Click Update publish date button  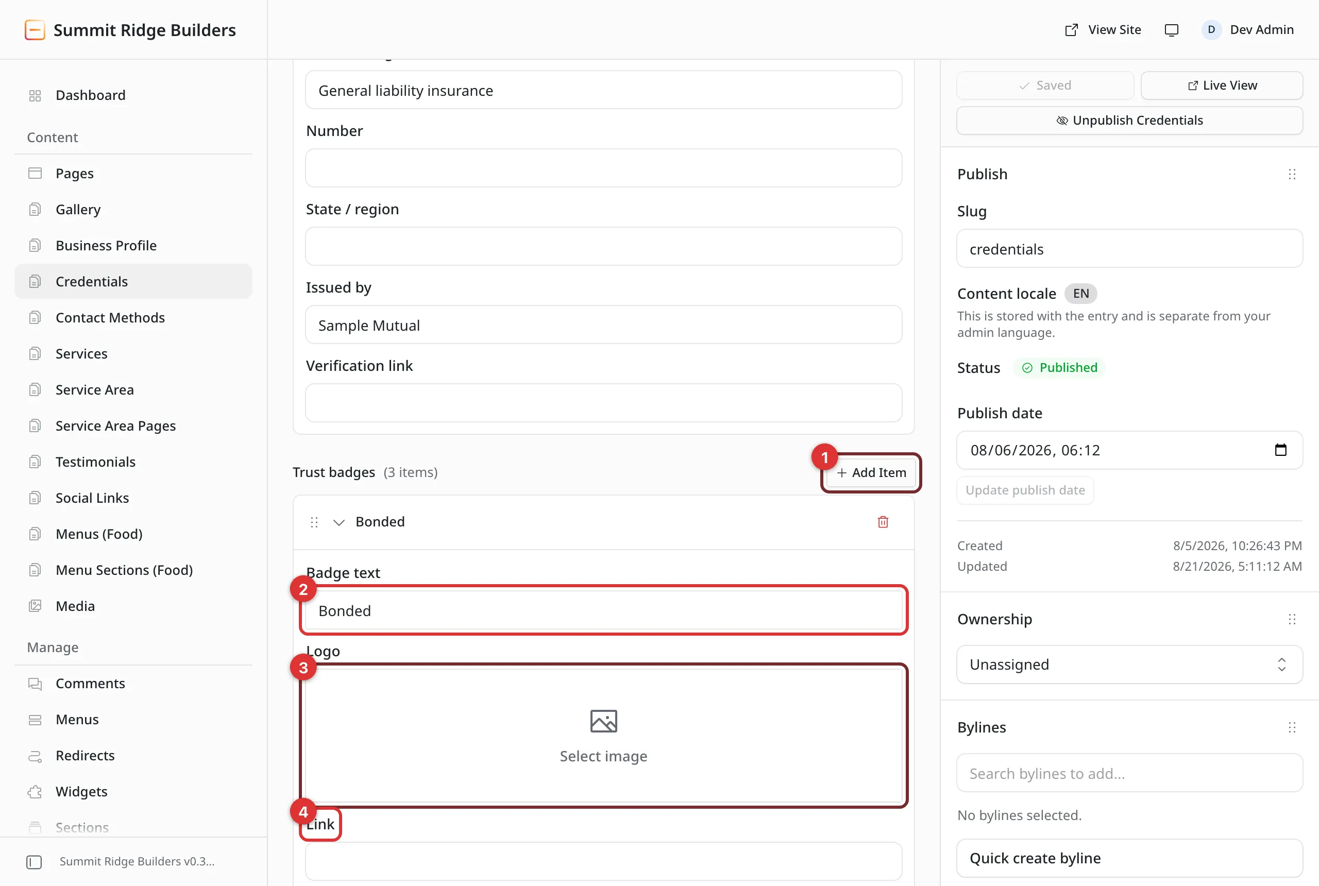[1025, 490]
